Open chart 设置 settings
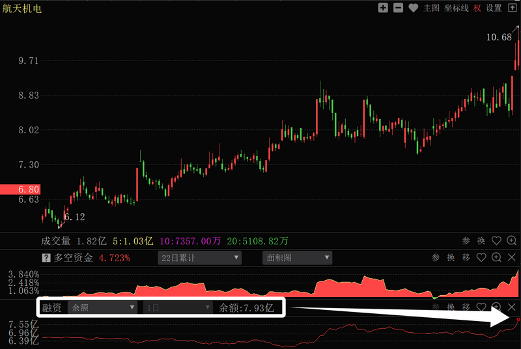This screenshot has height=349, width=521. coord(494,8)
